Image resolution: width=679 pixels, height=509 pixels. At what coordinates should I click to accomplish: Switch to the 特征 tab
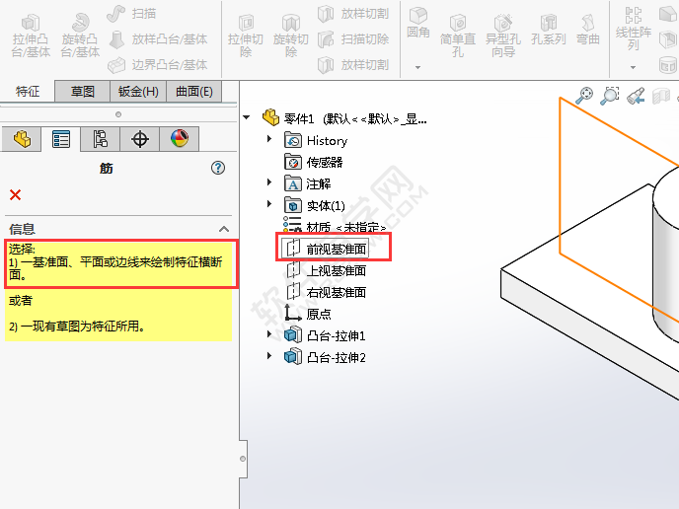tap(28, 92)
